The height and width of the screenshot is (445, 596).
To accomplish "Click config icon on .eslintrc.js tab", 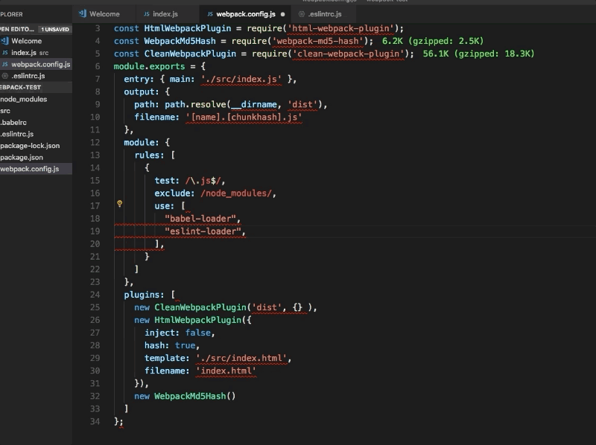I will pyautogui.click(x=302, y=14).
